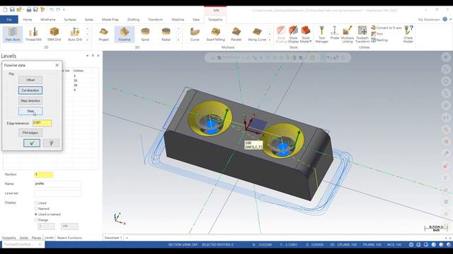This screenshot has width=453, height=254.
Task: Select the Along Curve toolpath
Action: pos(257,35)
